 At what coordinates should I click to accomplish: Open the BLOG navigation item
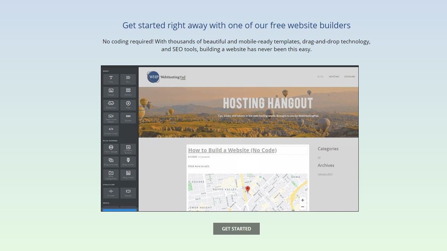320,76
